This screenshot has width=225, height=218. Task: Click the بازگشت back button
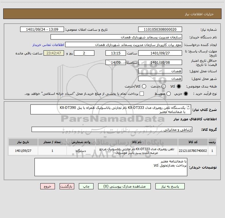[67, 186]
